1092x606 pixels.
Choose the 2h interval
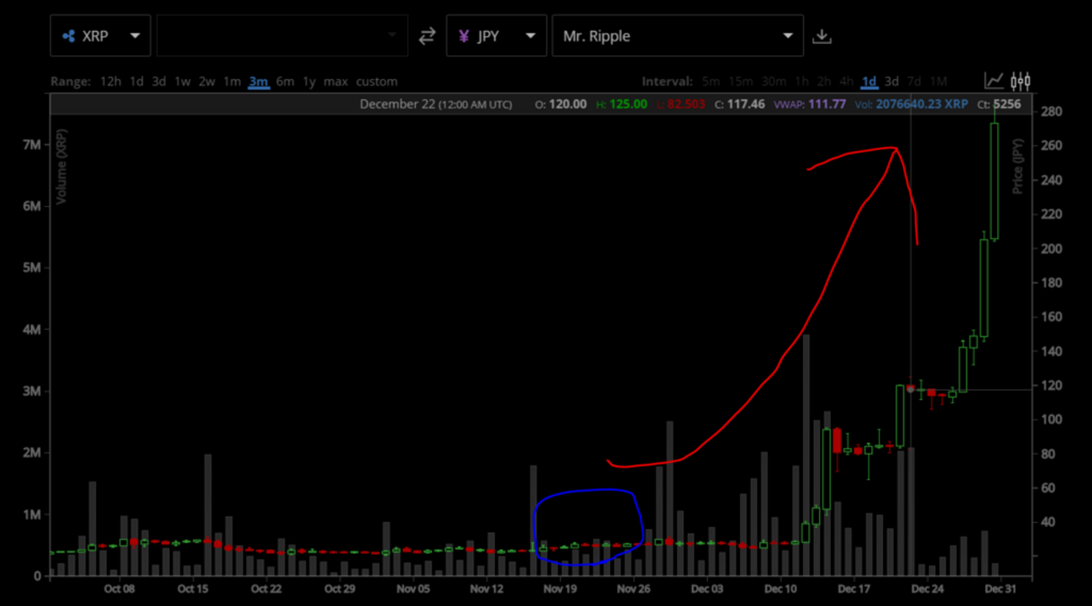pos(824,82)
